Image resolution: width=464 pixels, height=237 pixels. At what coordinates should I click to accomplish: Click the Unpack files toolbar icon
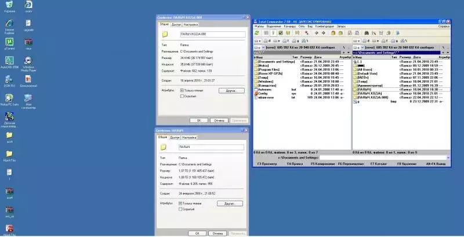tap(340, 33)
